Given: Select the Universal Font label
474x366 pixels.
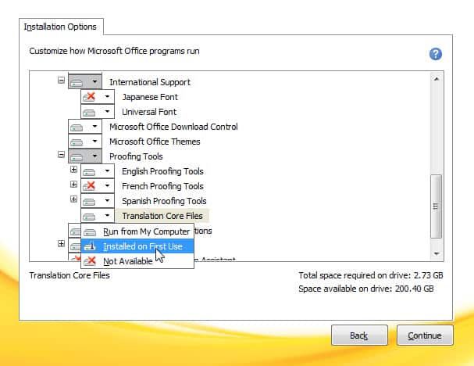Looking at the screenshot, I should (149, 112).
